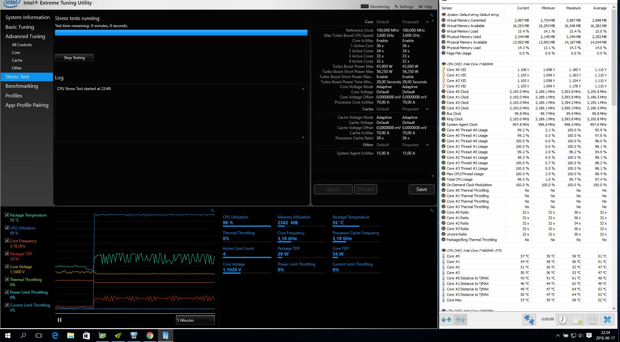Toggle Package Temperature graph checkbox
The height and width of the screenshot is (342, 620).
[x=7, y=215]
